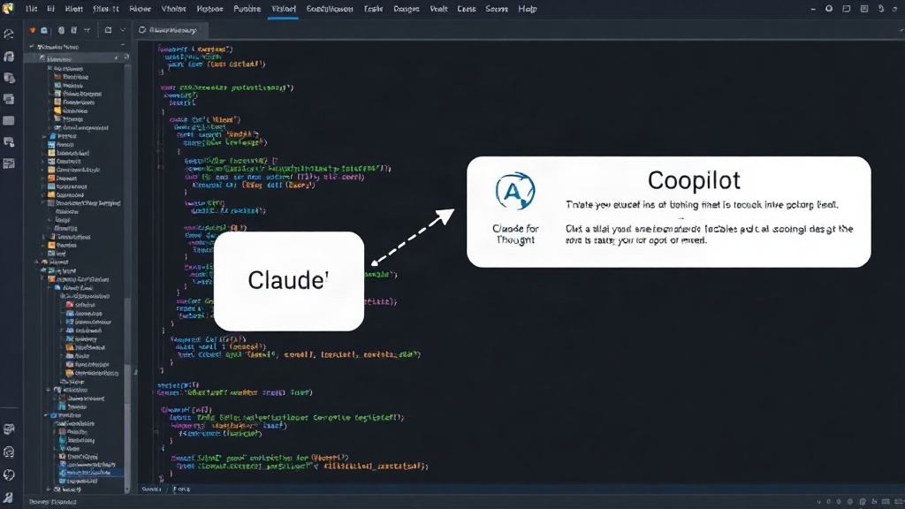
Task: Click the app logo in the title bar
Action: tap(8, 8)
